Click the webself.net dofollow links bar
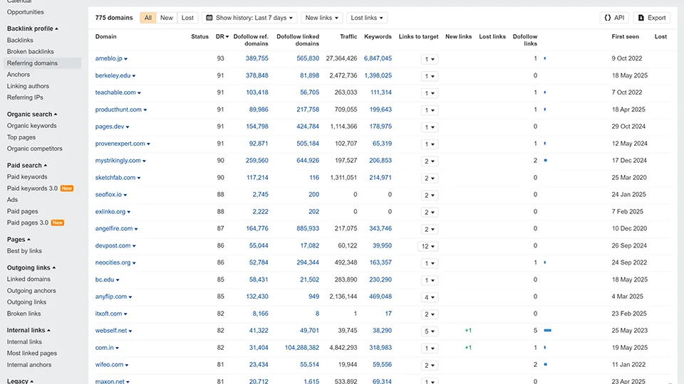The width and height of the screenshot is (684, 384). pyautogui.click(x=548, y=331)
